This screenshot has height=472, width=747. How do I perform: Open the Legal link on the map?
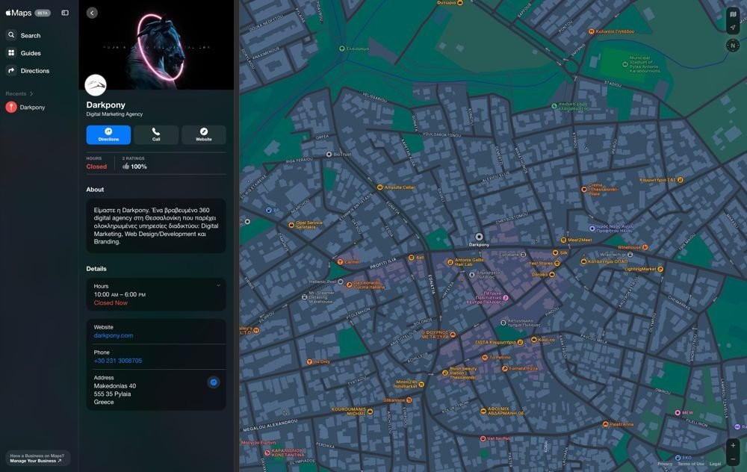coord(715,464)
